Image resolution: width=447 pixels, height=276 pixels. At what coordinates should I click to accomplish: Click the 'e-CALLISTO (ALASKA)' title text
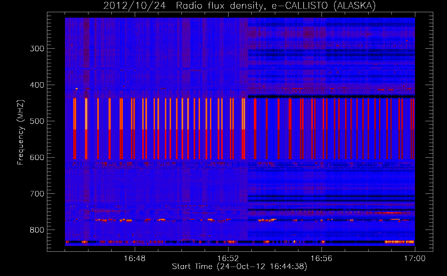pos(324,6)
